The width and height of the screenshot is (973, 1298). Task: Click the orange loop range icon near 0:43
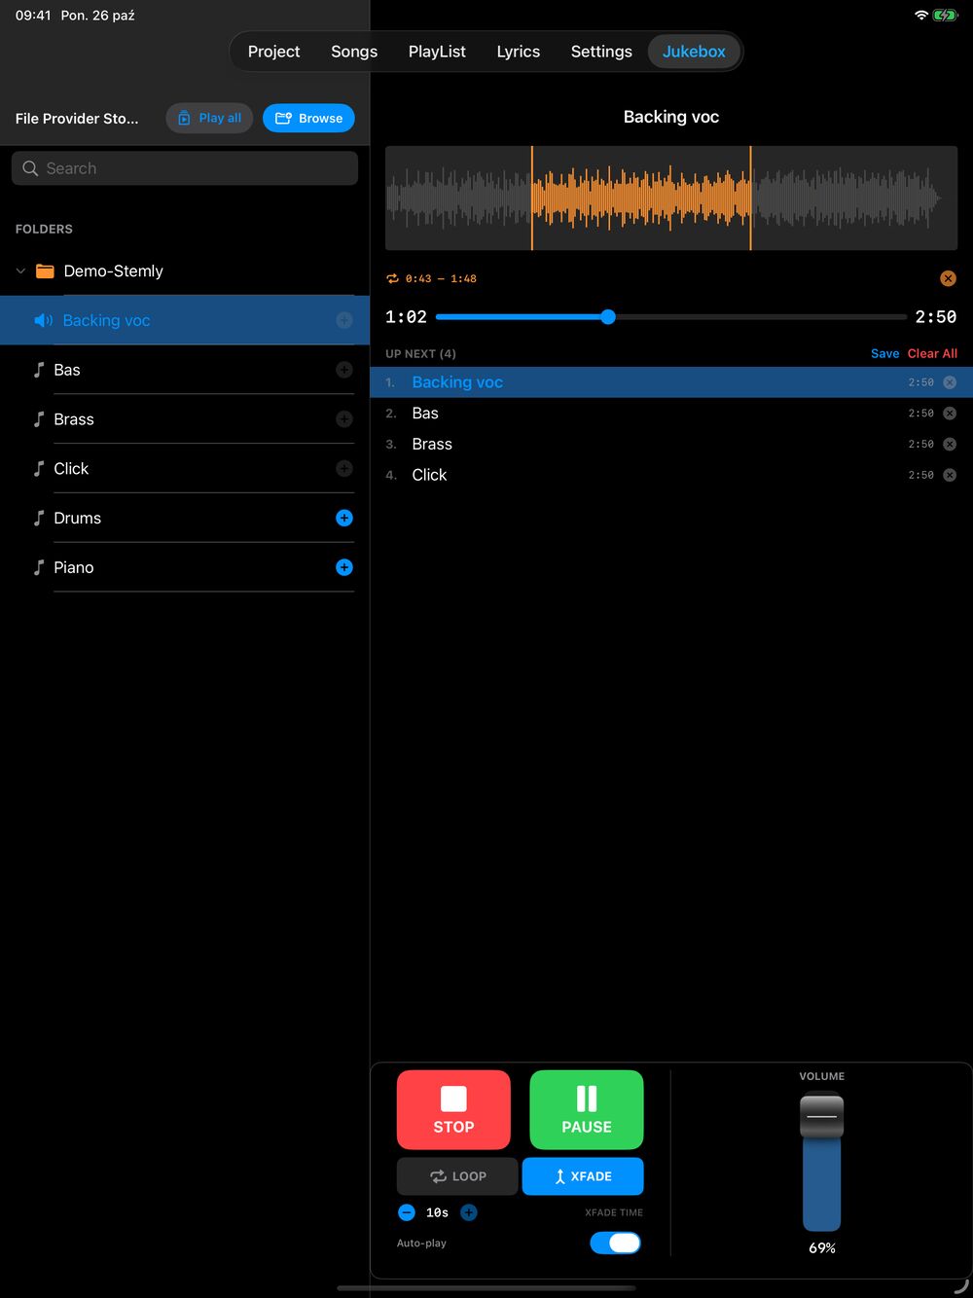pos(393,278)
